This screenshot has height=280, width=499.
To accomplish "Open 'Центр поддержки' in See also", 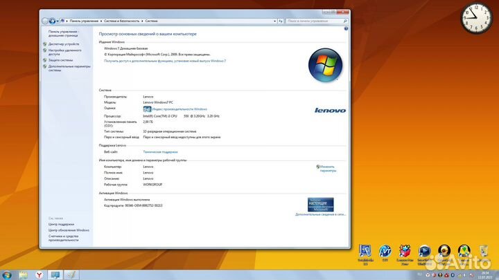I will [61, 225].
